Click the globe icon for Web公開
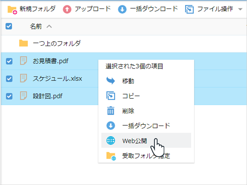Viewport: 247px width, 185px height. (111, 140)
